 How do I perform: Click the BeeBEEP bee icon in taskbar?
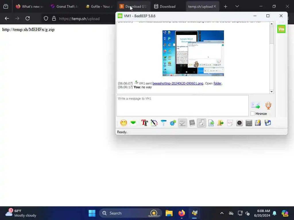coord(194,213)
